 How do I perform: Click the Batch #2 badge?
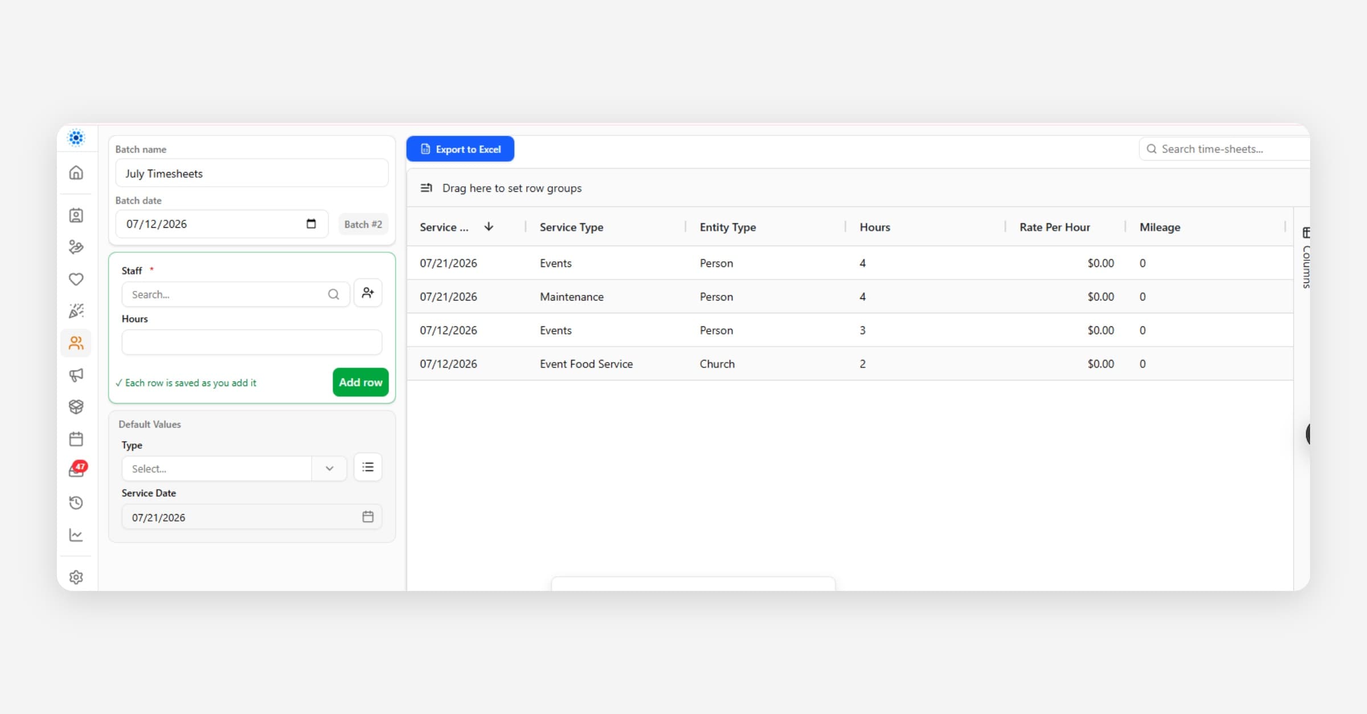coord(363,224)
